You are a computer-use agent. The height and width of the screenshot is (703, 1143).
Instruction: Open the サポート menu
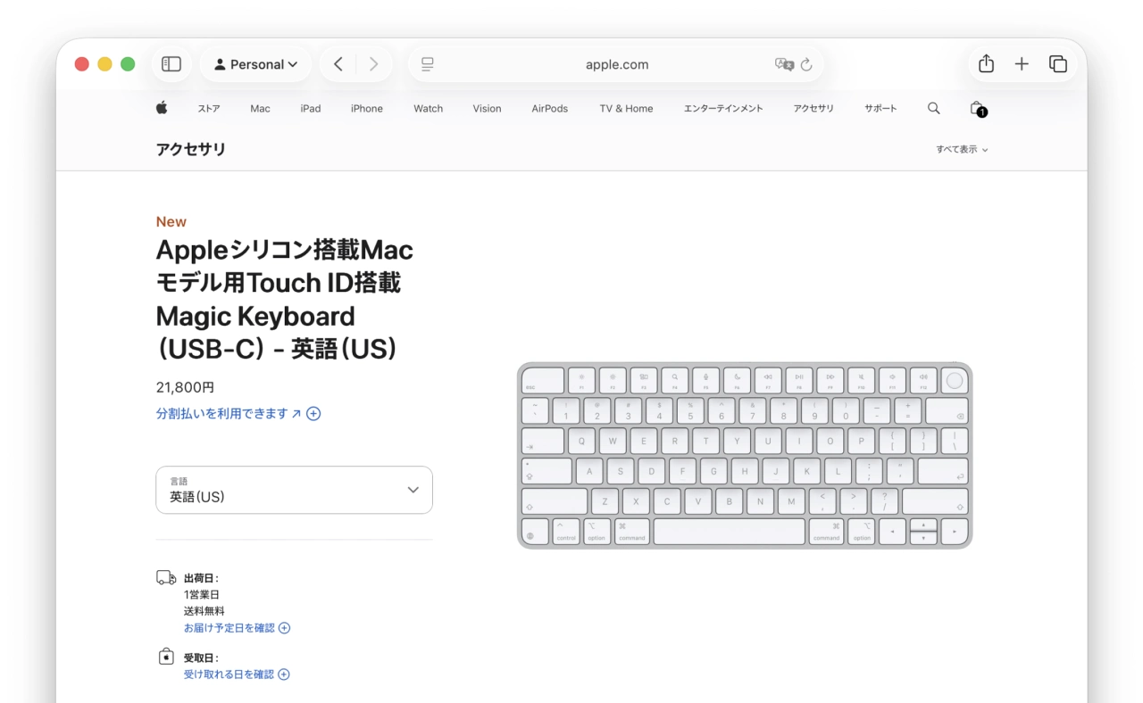tap(880, 109)
